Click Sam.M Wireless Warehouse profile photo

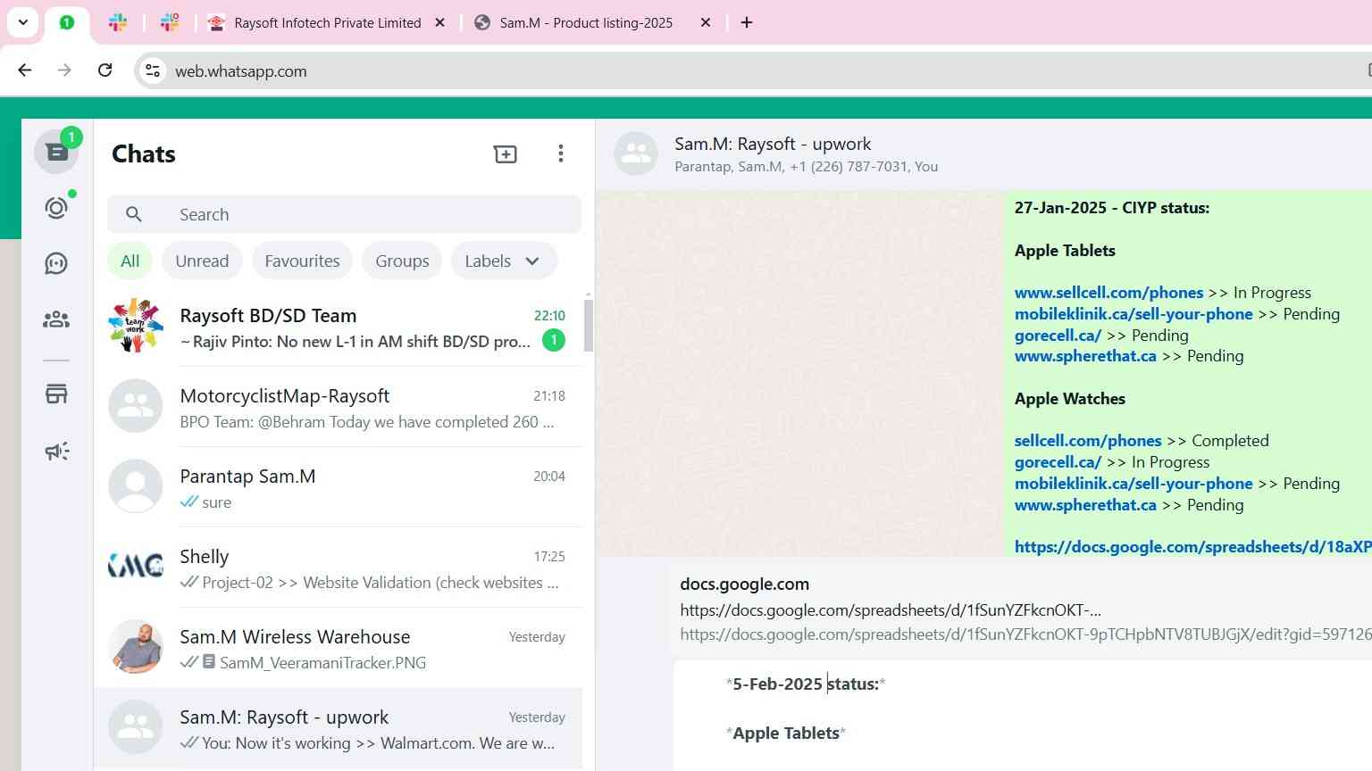(x=136, y=647)
